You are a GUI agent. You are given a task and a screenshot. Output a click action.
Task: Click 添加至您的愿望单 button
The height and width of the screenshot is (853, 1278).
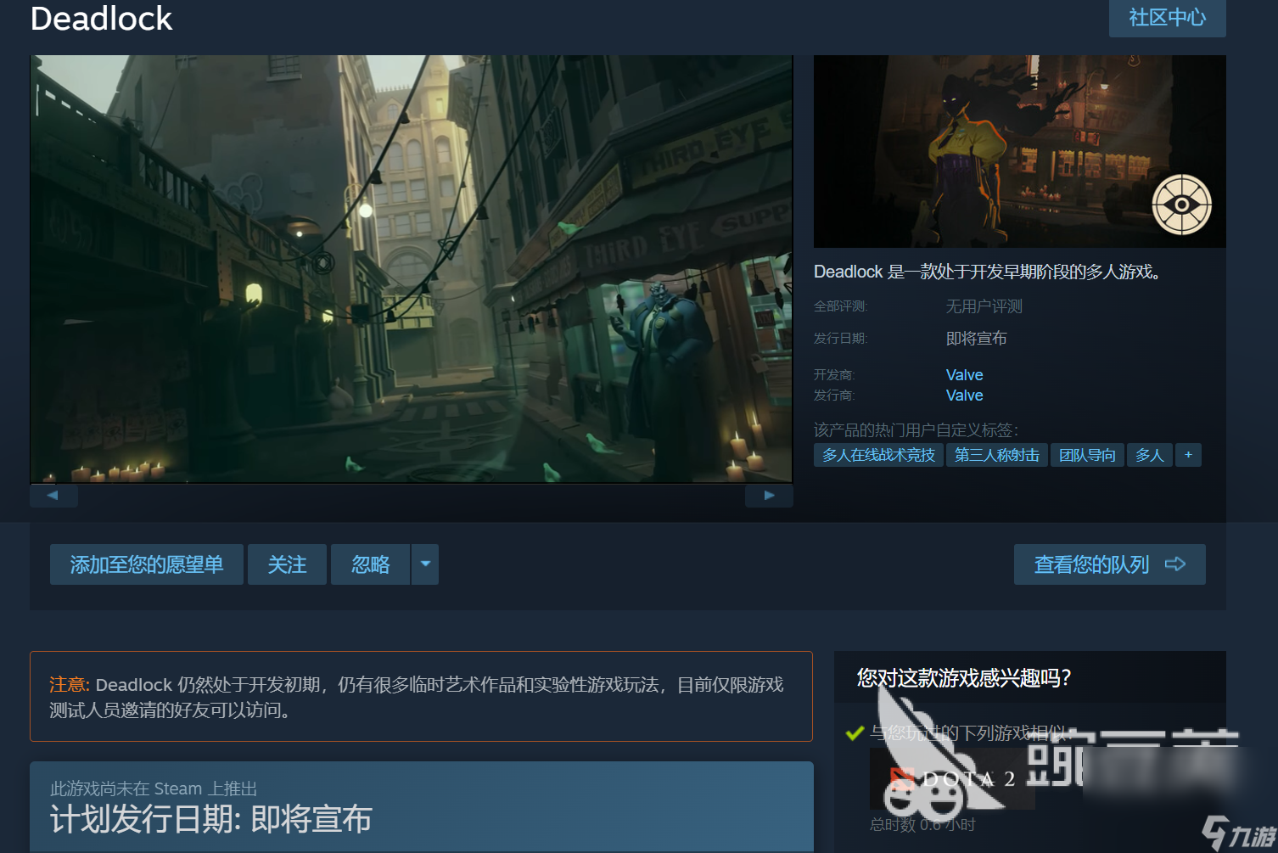[147, 564]
